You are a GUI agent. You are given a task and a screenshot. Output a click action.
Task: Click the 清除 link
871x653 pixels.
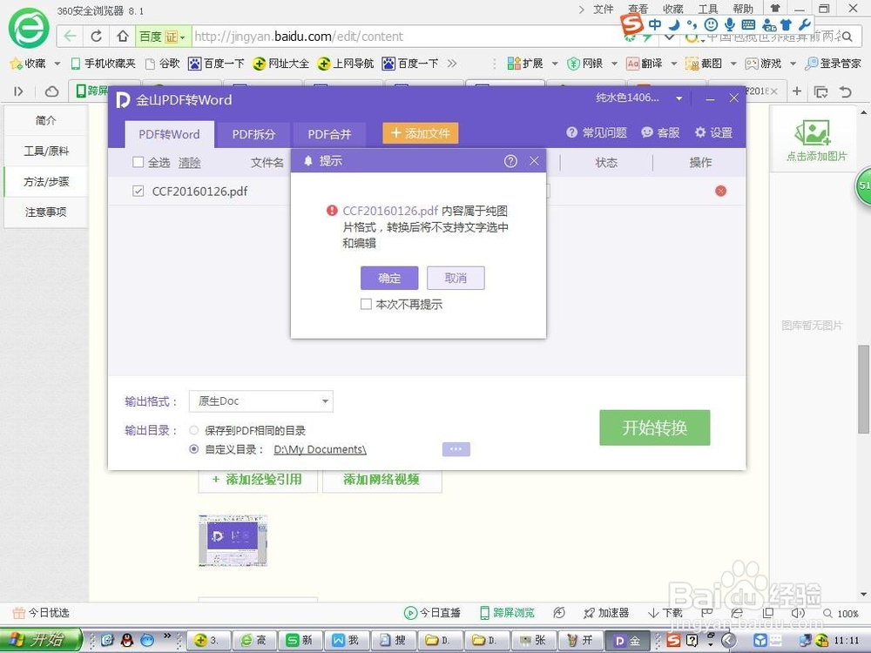(189, 162)
